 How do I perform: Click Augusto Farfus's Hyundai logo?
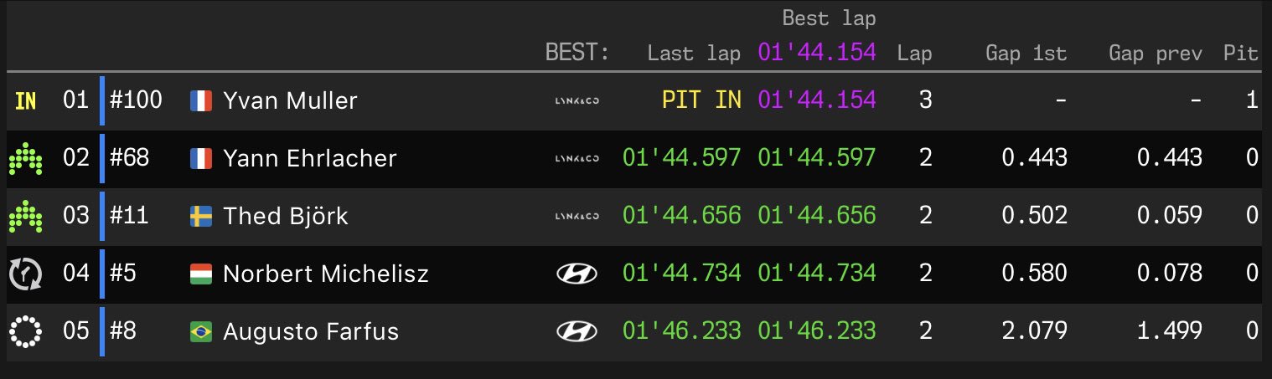pos(577,331)
